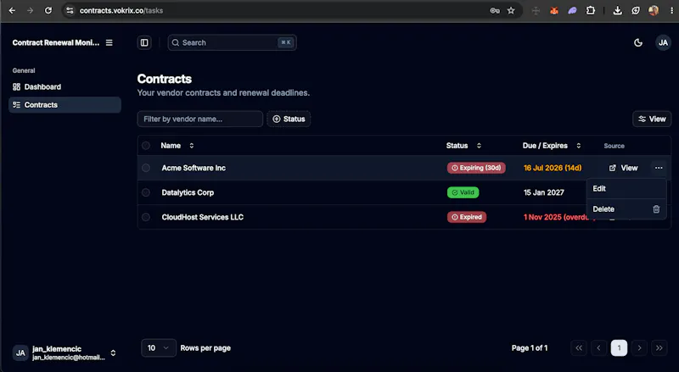Click the 1 Nov 2025 overdue date
679x372 pixels.
(556, 217)
